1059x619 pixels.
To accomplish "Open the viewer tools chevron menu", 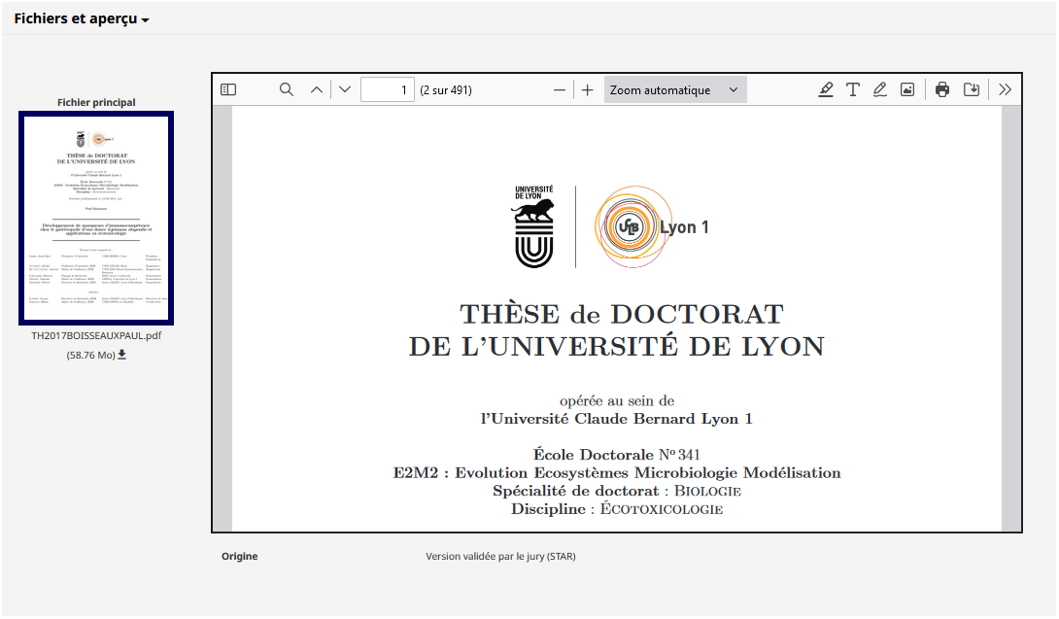I will (1005, 89).
